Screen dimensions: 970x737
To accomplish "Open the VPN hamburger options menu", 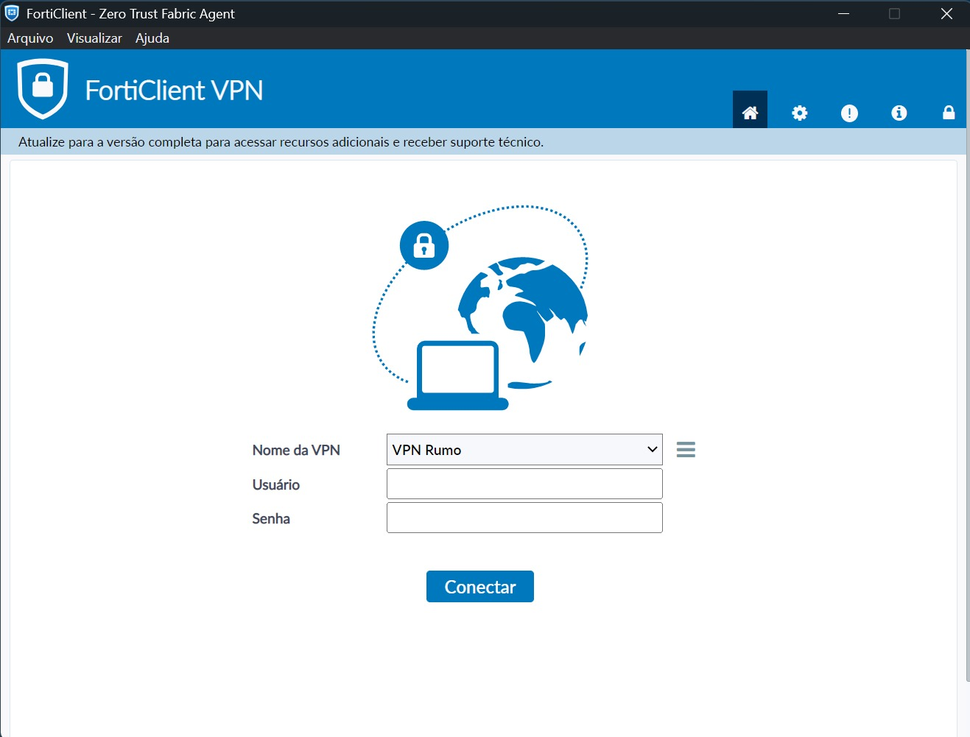I will click(x=686, y=449).
